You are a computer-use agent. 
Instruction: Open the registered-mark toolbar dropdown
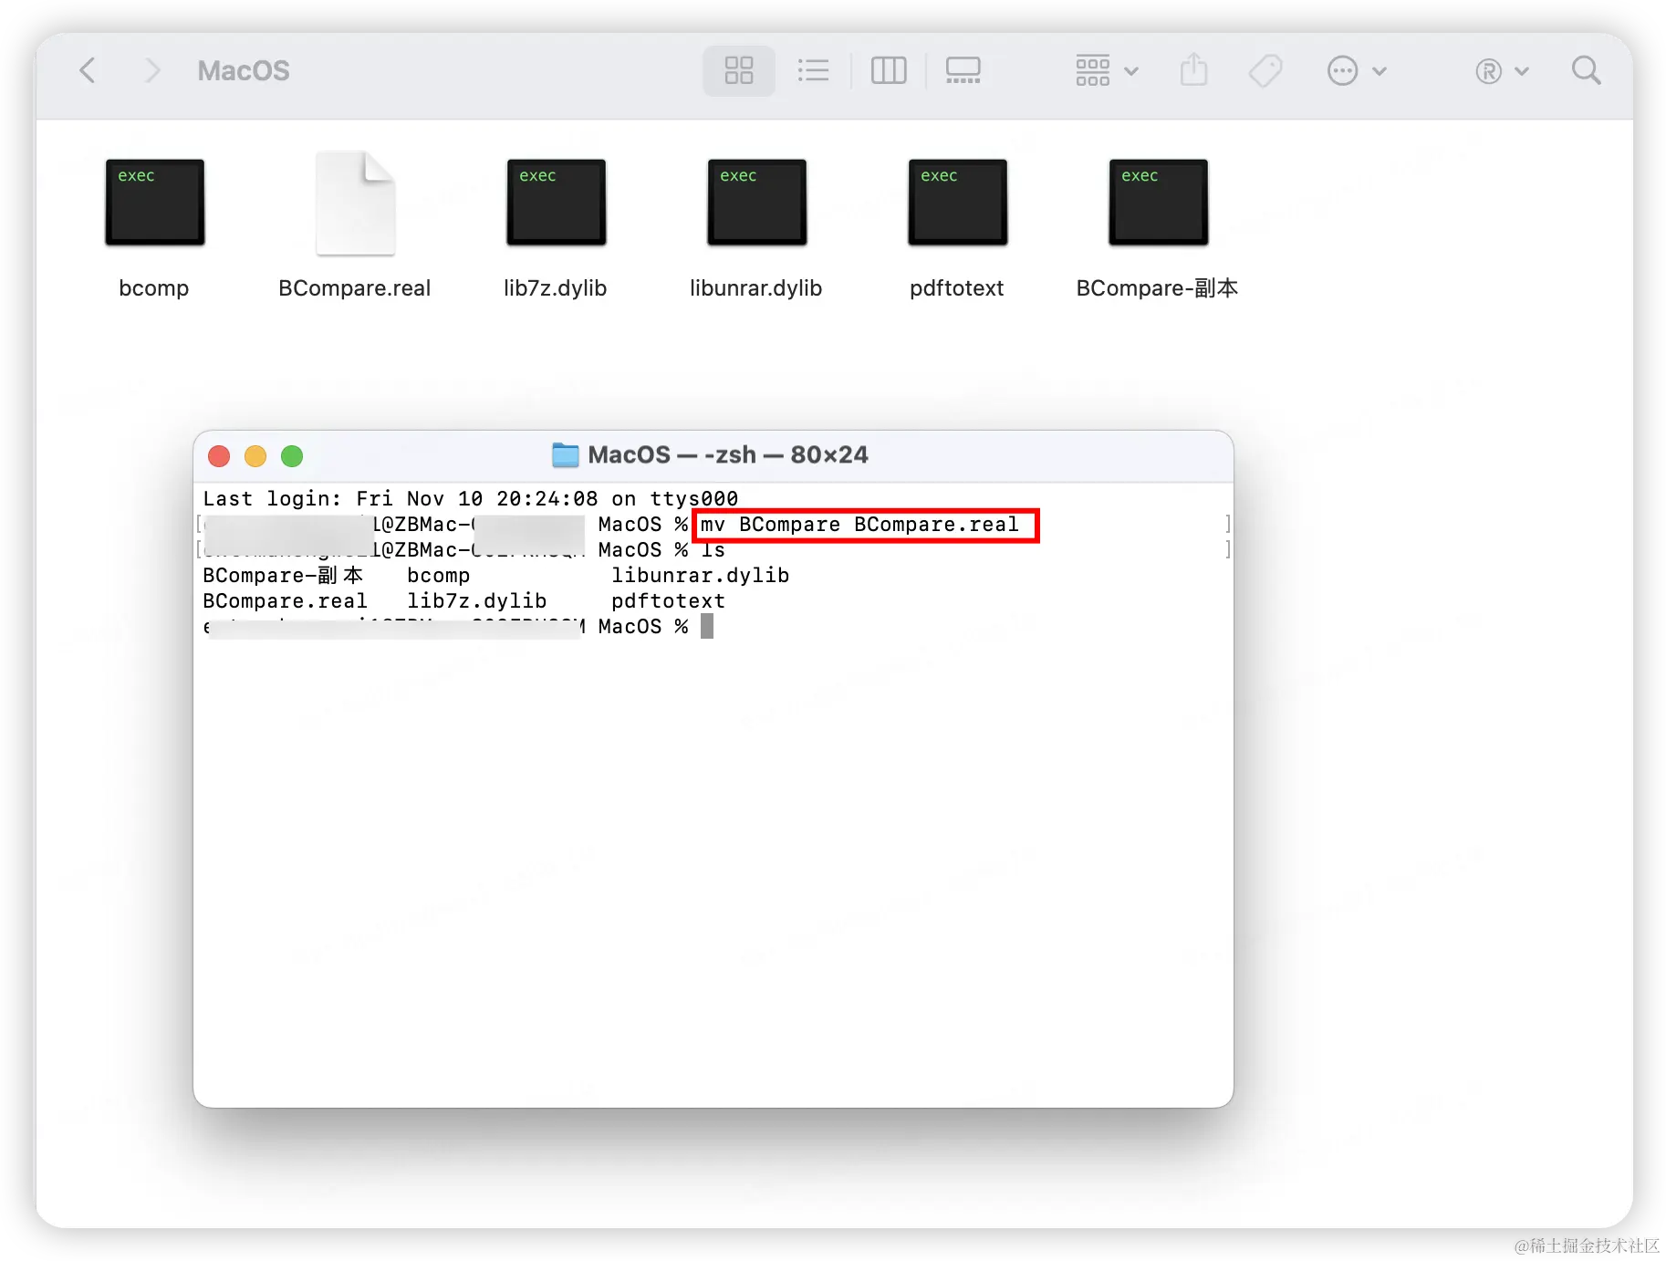[x=1502, y=70]
